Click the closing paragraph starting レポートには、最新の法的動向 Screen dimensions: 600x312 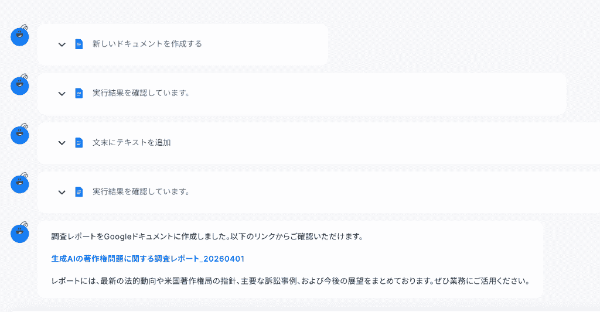point(290,280)
